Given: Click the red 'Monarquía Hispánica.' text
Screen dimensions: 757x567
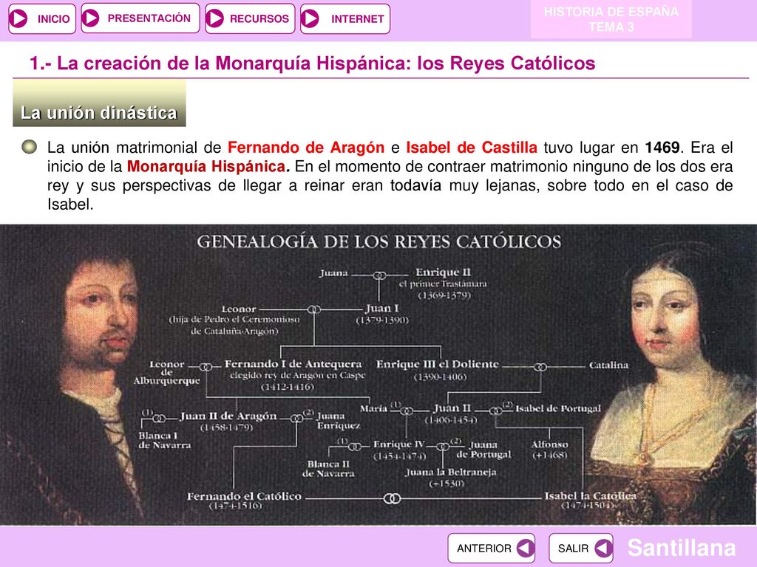Looking at the screenshot, I should pyautogui.click(x=208, y=166).
